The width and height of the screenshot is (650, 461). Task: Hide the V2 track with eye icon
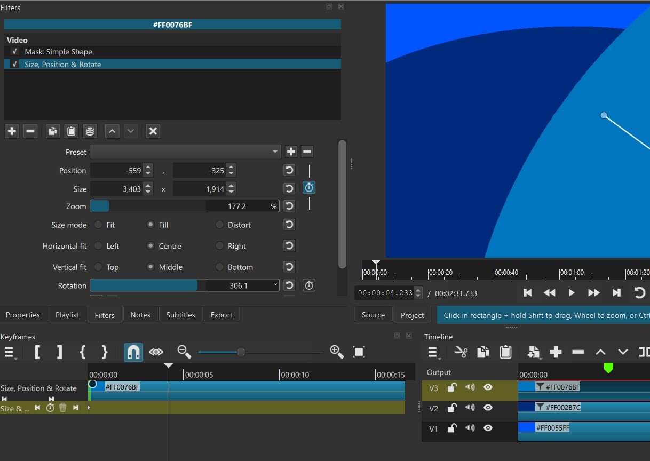pos(488,408)
